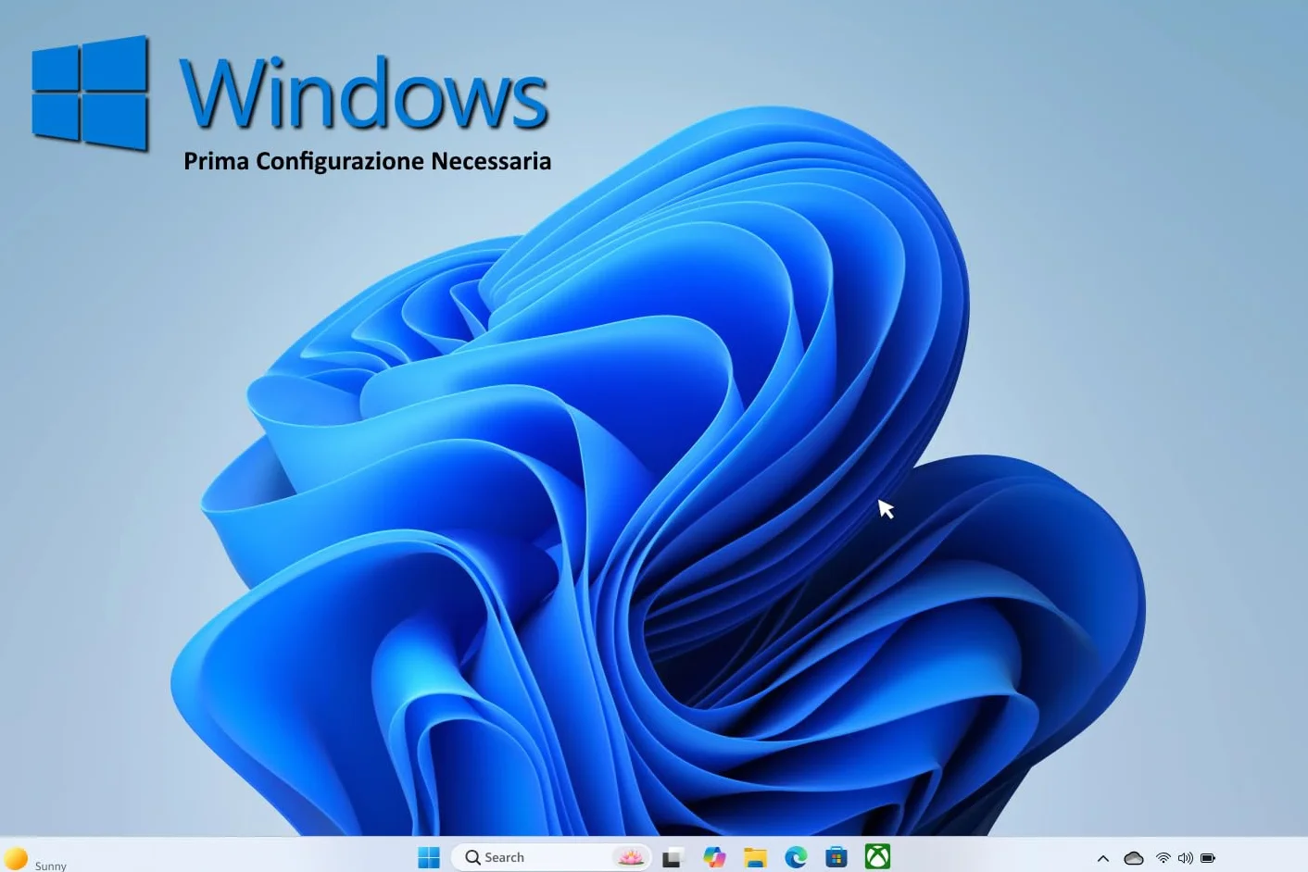Launch Microsoft Copilot from the taskbar
Screen dimensions: 1308x872
coord(714,857)
